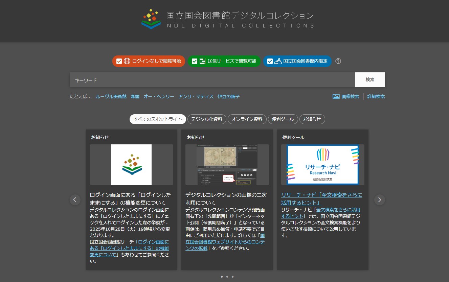The image size is (449, 282).
Task: Click the transmission service icon on green filter
Action: 202,61
